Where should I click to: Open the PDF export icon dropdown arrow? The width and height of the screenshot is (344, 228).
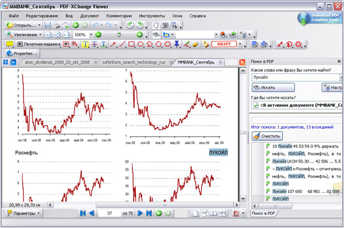pos(243,213)
